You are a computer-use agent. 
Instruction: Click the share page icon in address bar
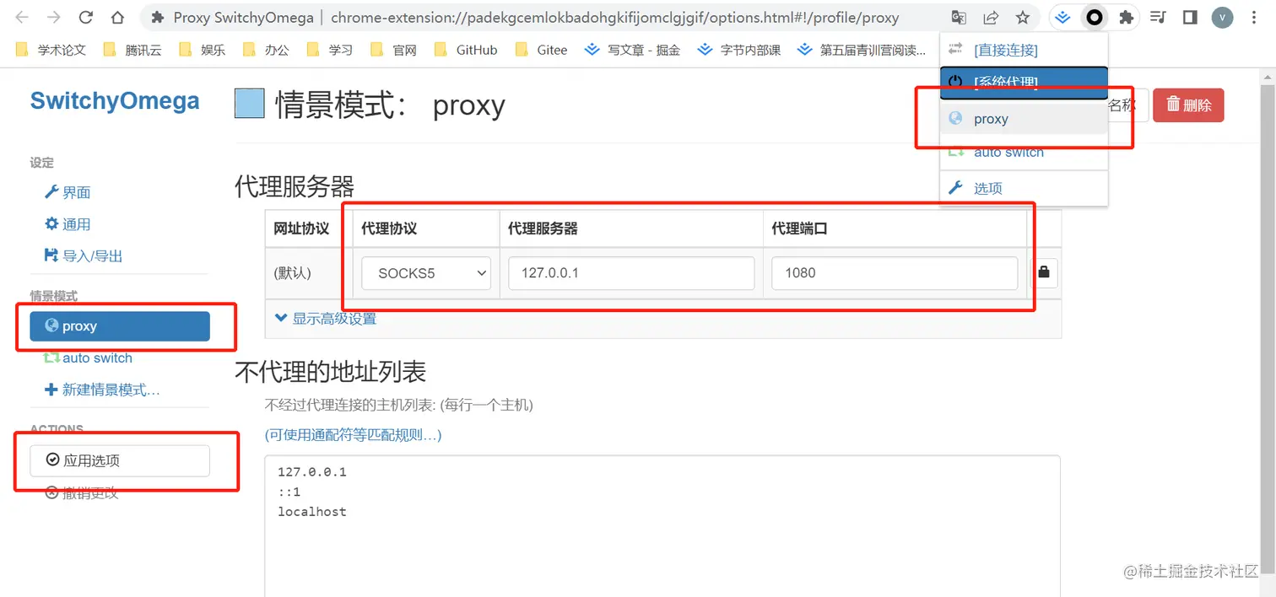991,17
